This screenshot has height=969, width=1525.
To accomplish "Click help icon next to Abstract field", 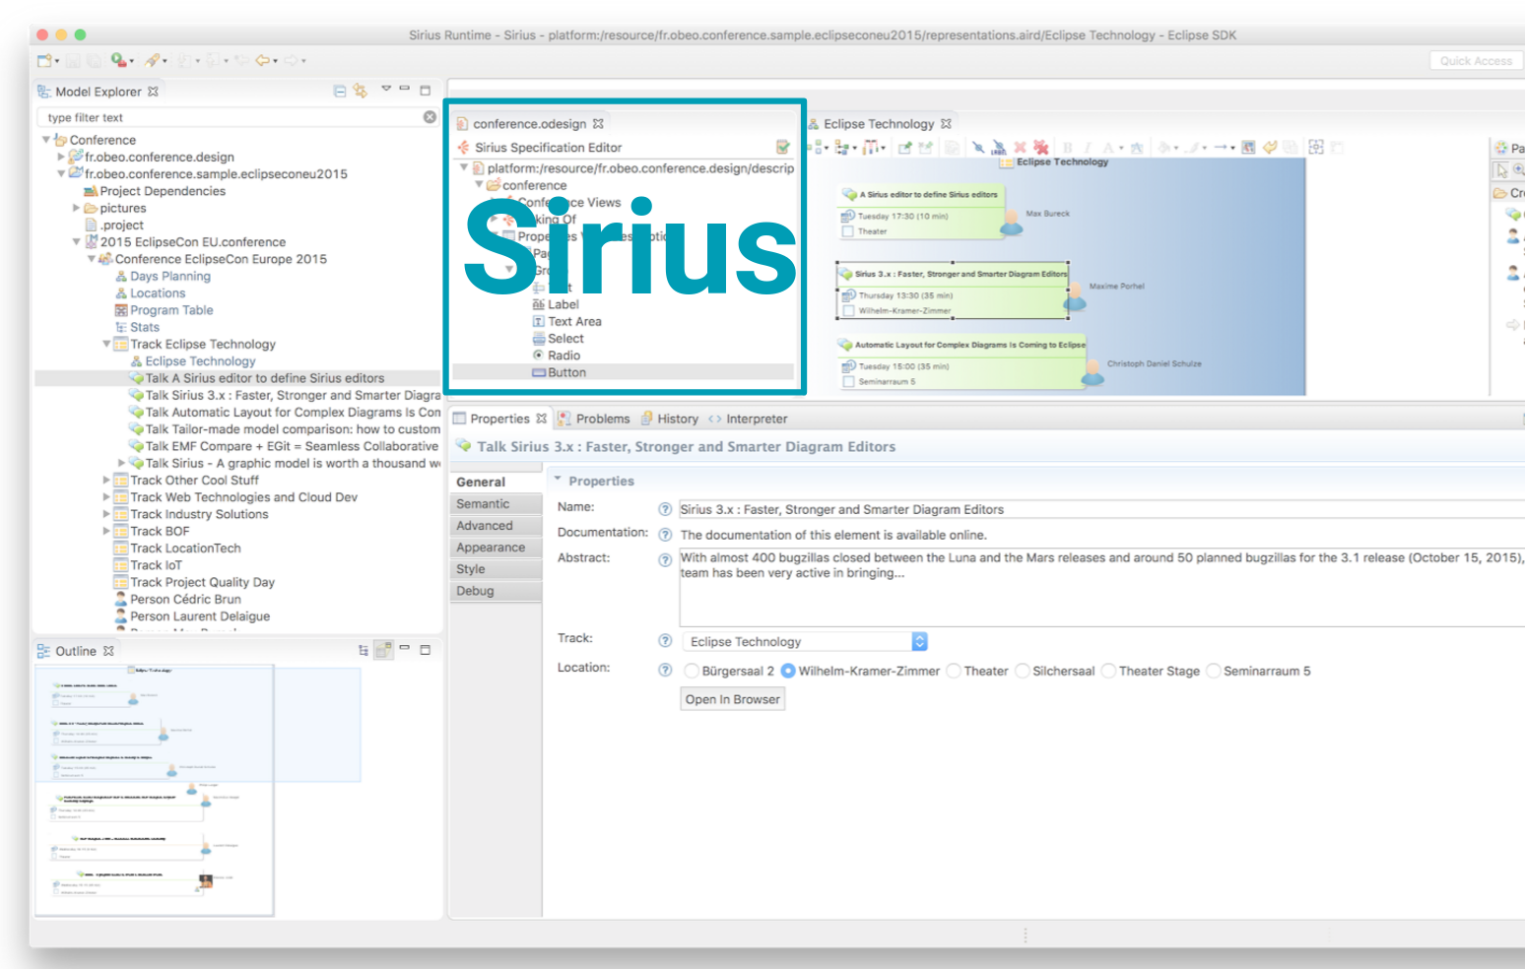I will point(665,559).
